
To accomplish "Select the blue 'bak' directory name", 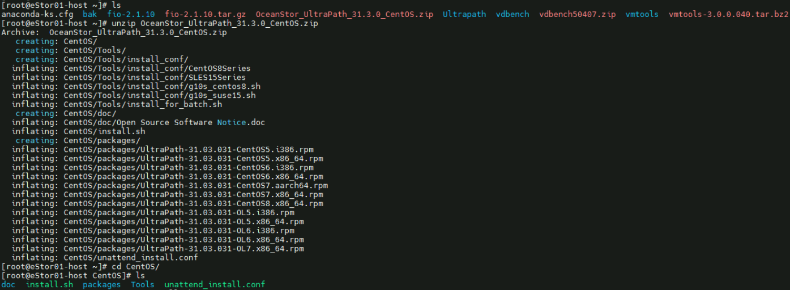I will tap(89, 14).
